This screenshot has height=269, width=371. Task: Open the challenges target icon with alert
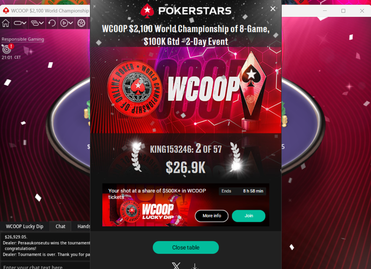tap(7, 49)
